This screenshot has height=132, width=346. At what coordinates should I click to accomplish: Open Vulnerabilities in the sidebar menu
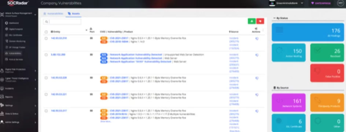point(14,53)
